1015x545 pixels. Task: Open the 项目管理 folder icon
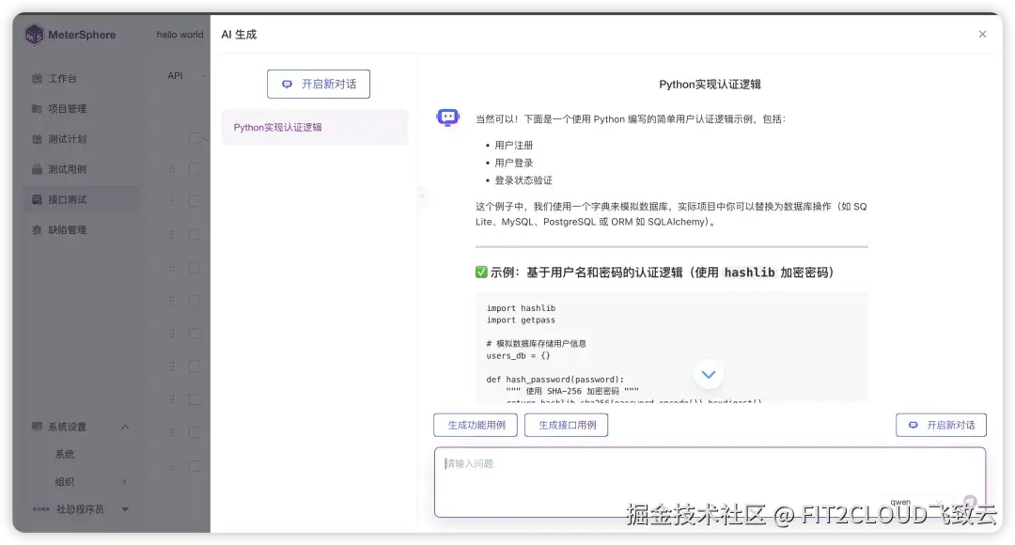37,109
